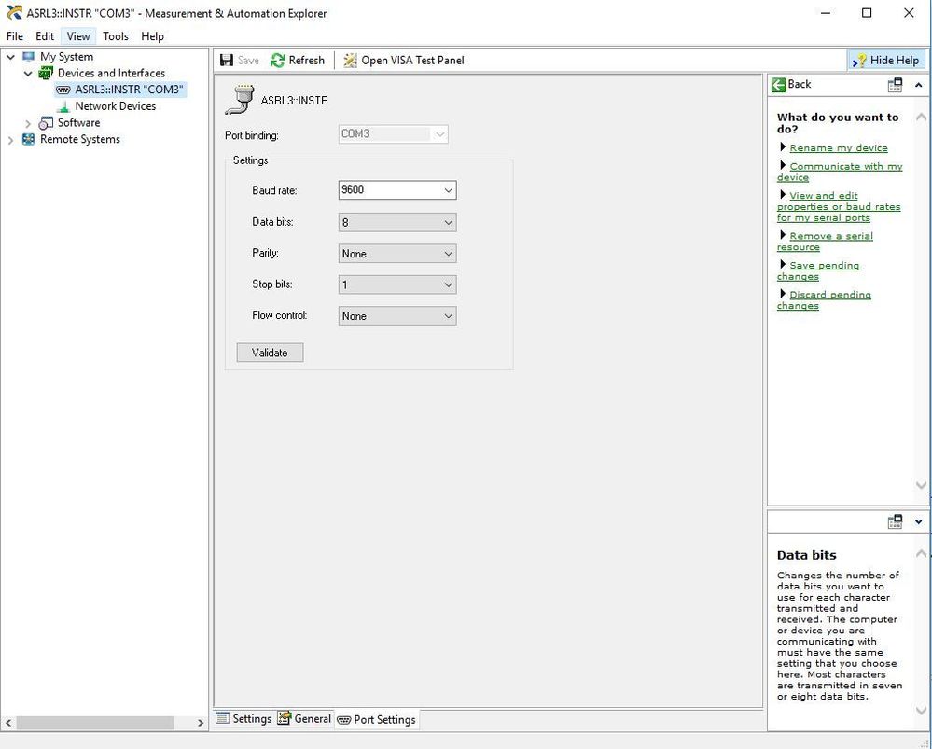Open the Baud rate dropdown
The image size is (932, 749).
point(448,190)
